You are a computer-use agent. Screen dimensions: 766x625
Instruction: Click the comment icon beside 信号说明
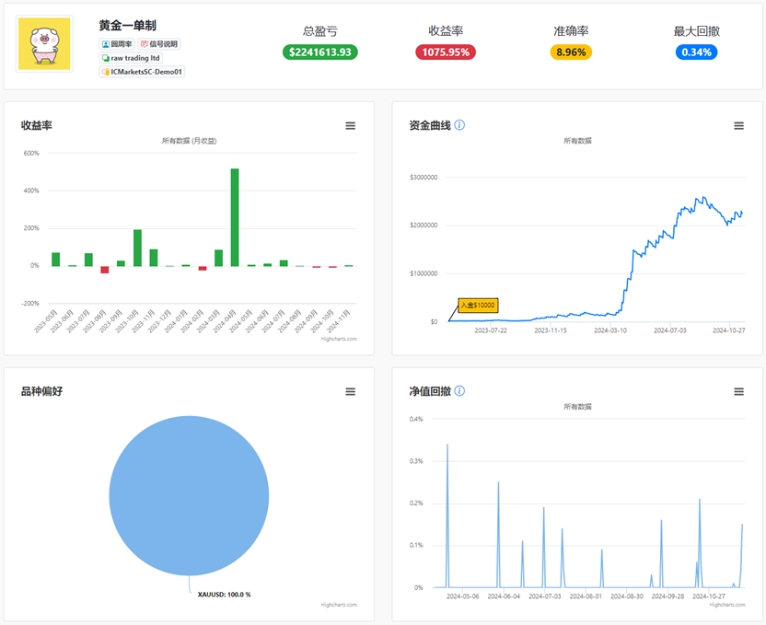[145, 44]
